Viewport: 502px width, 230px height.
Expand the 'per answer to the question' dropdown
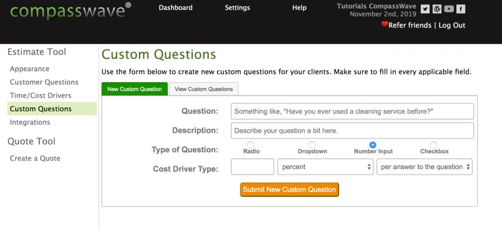pos(424,167)
